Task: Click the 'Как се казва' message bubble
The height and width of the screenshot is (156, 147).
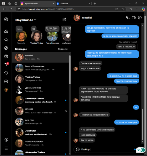Action: 87,140
